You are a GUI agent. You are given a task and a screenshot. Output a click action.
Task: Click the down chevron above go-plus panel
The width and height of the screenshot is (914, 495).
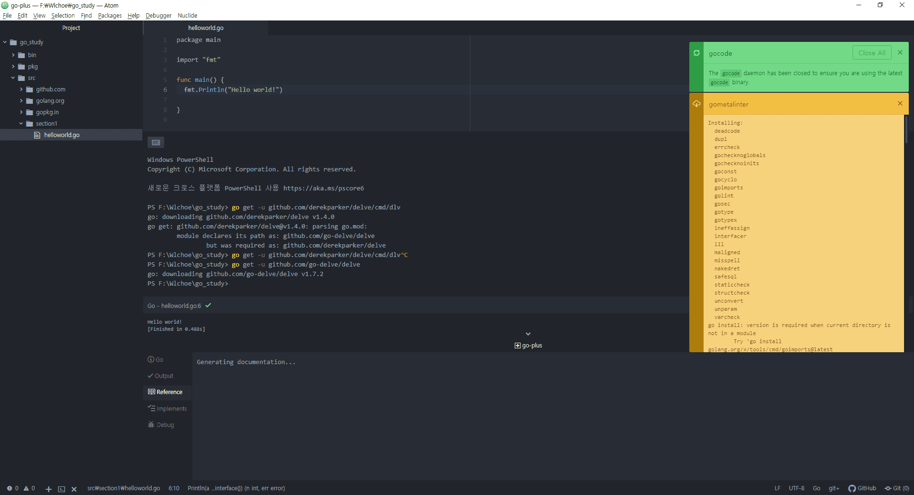click(x=528, y=334)
